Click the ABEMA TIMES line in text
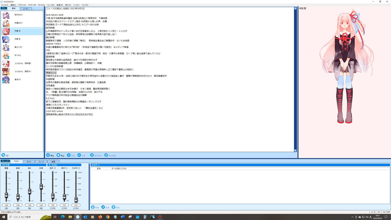The image size is (391, 220). tap(53, 44)
